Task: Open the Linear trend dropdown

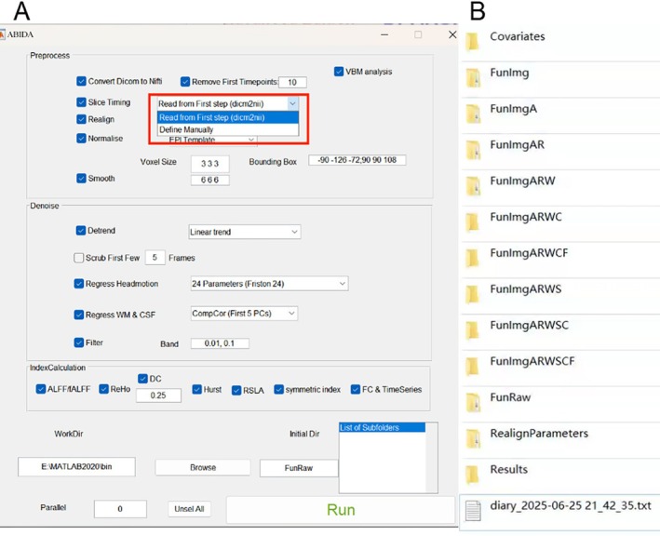Action: [245, 232]
